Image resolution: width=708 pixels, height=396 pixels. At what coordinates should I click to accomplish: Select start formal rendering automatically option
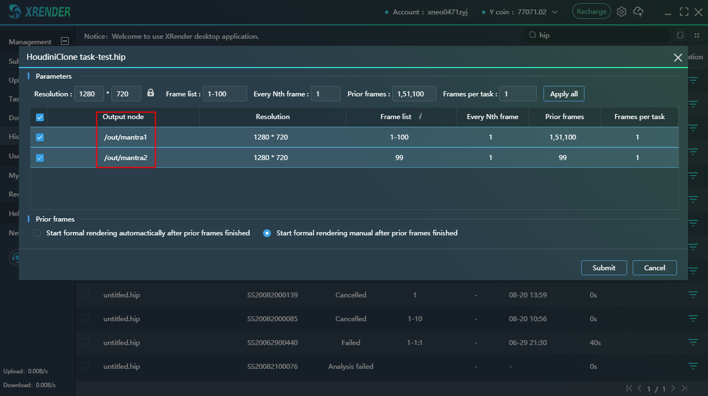37,233
